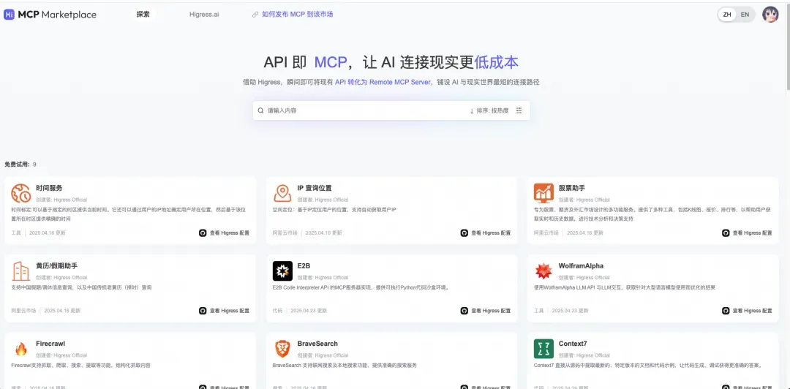This screenshot has height=389, width=790.
Task: Click the link icon beside 如何发布 MCP
Action: (255, 15)
